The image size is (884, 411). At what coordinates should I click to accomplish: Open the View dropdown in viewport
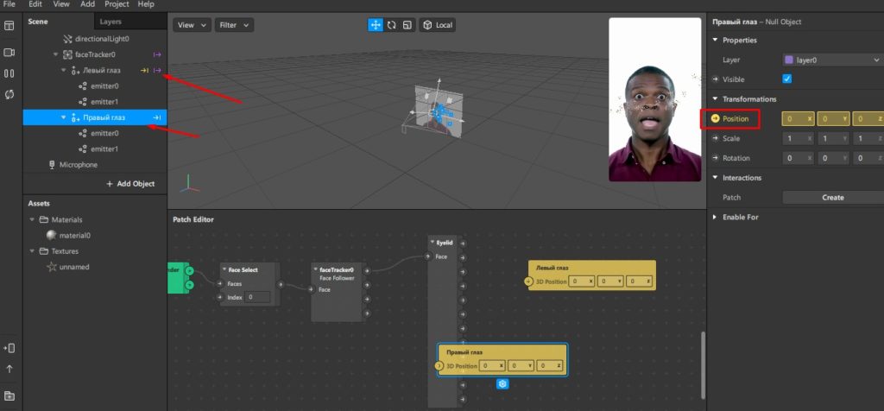tap(192, 25)
